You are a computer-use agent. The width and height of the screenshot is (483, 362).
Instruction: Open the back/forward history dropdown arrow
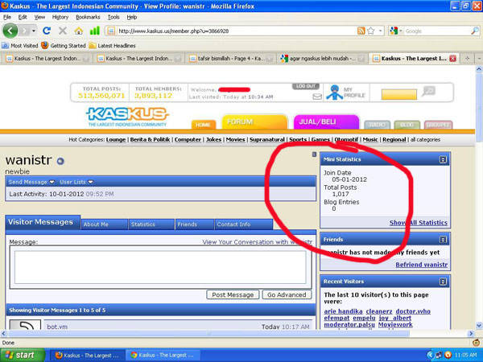point(34,31)
